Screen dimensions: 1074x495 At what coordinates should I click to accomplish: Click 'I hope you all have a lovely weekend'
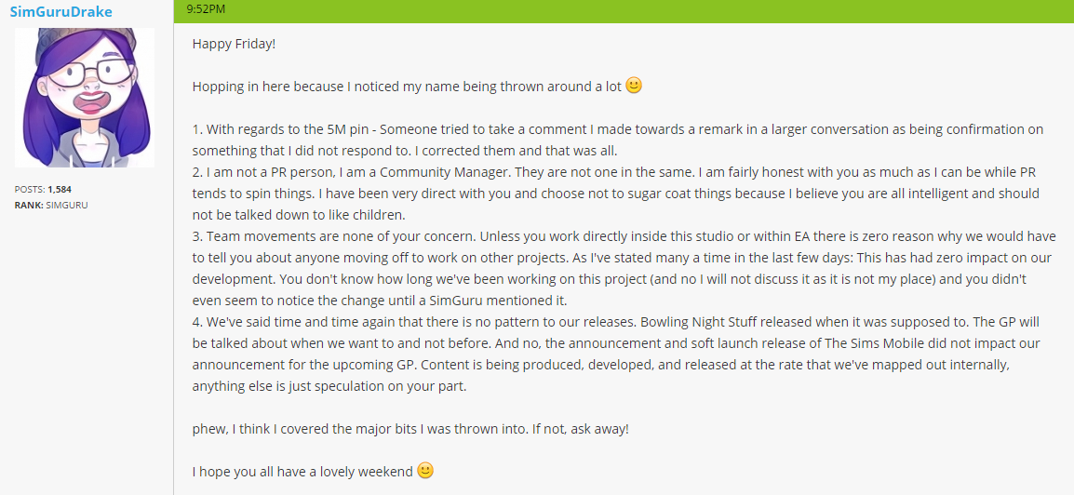302,472
